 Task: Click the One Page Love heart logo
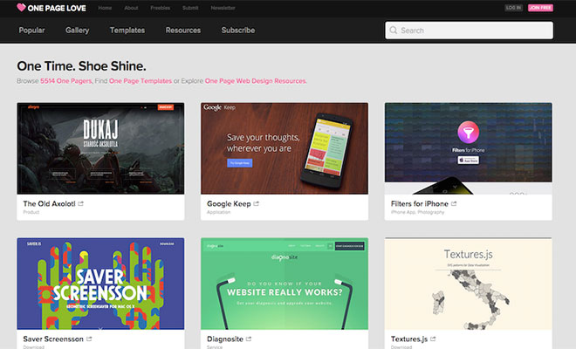tap(21, 7)
